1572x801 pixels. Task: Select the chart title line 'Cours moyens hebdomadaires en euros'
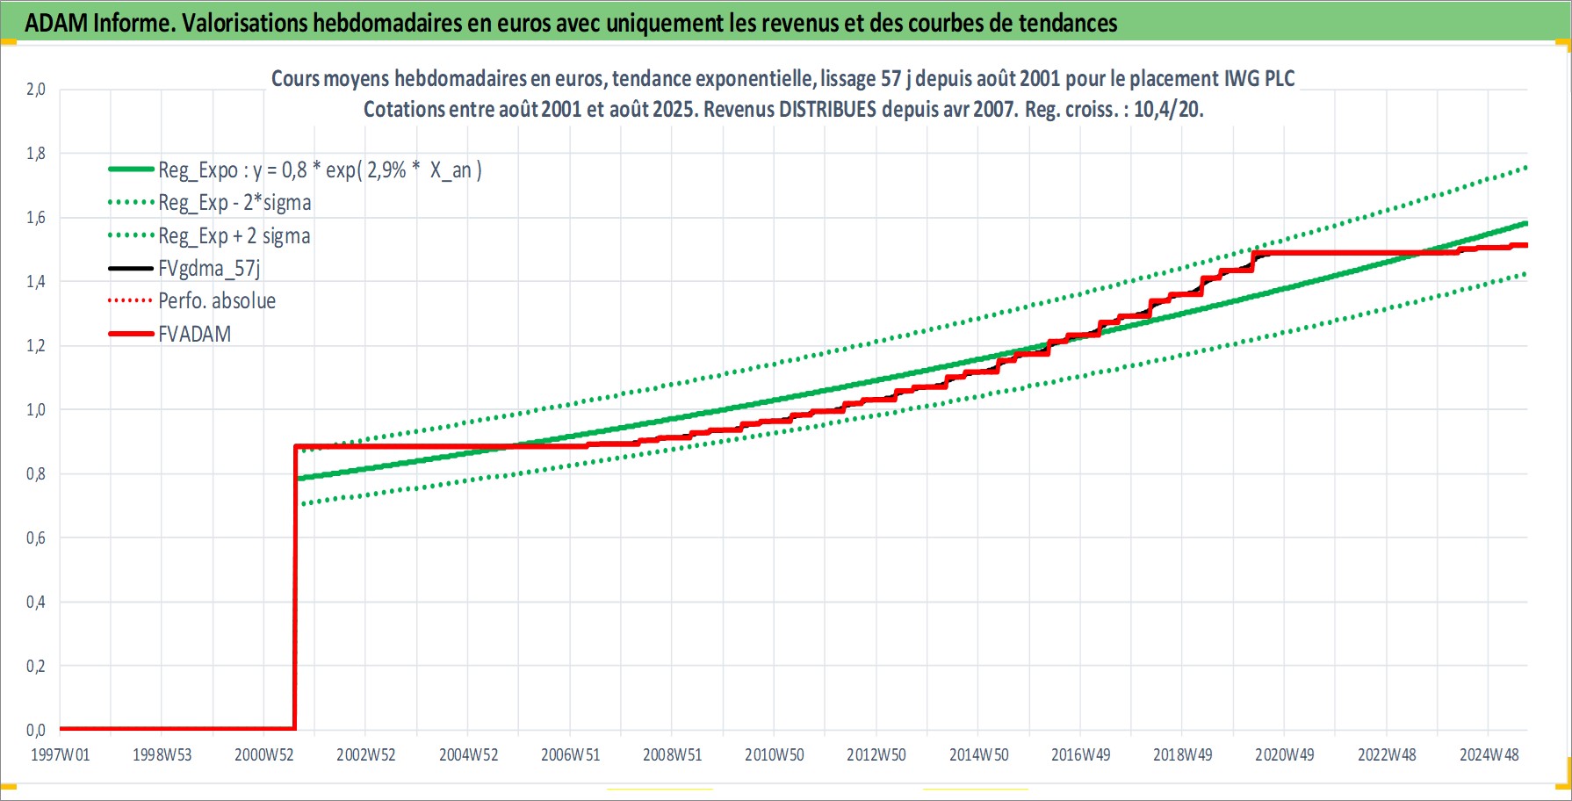click(782, 78)
